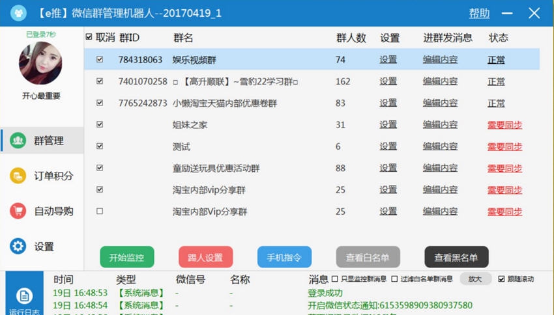Select group ID 7765242873 cell
554x315 pixels.
[143, 103]
